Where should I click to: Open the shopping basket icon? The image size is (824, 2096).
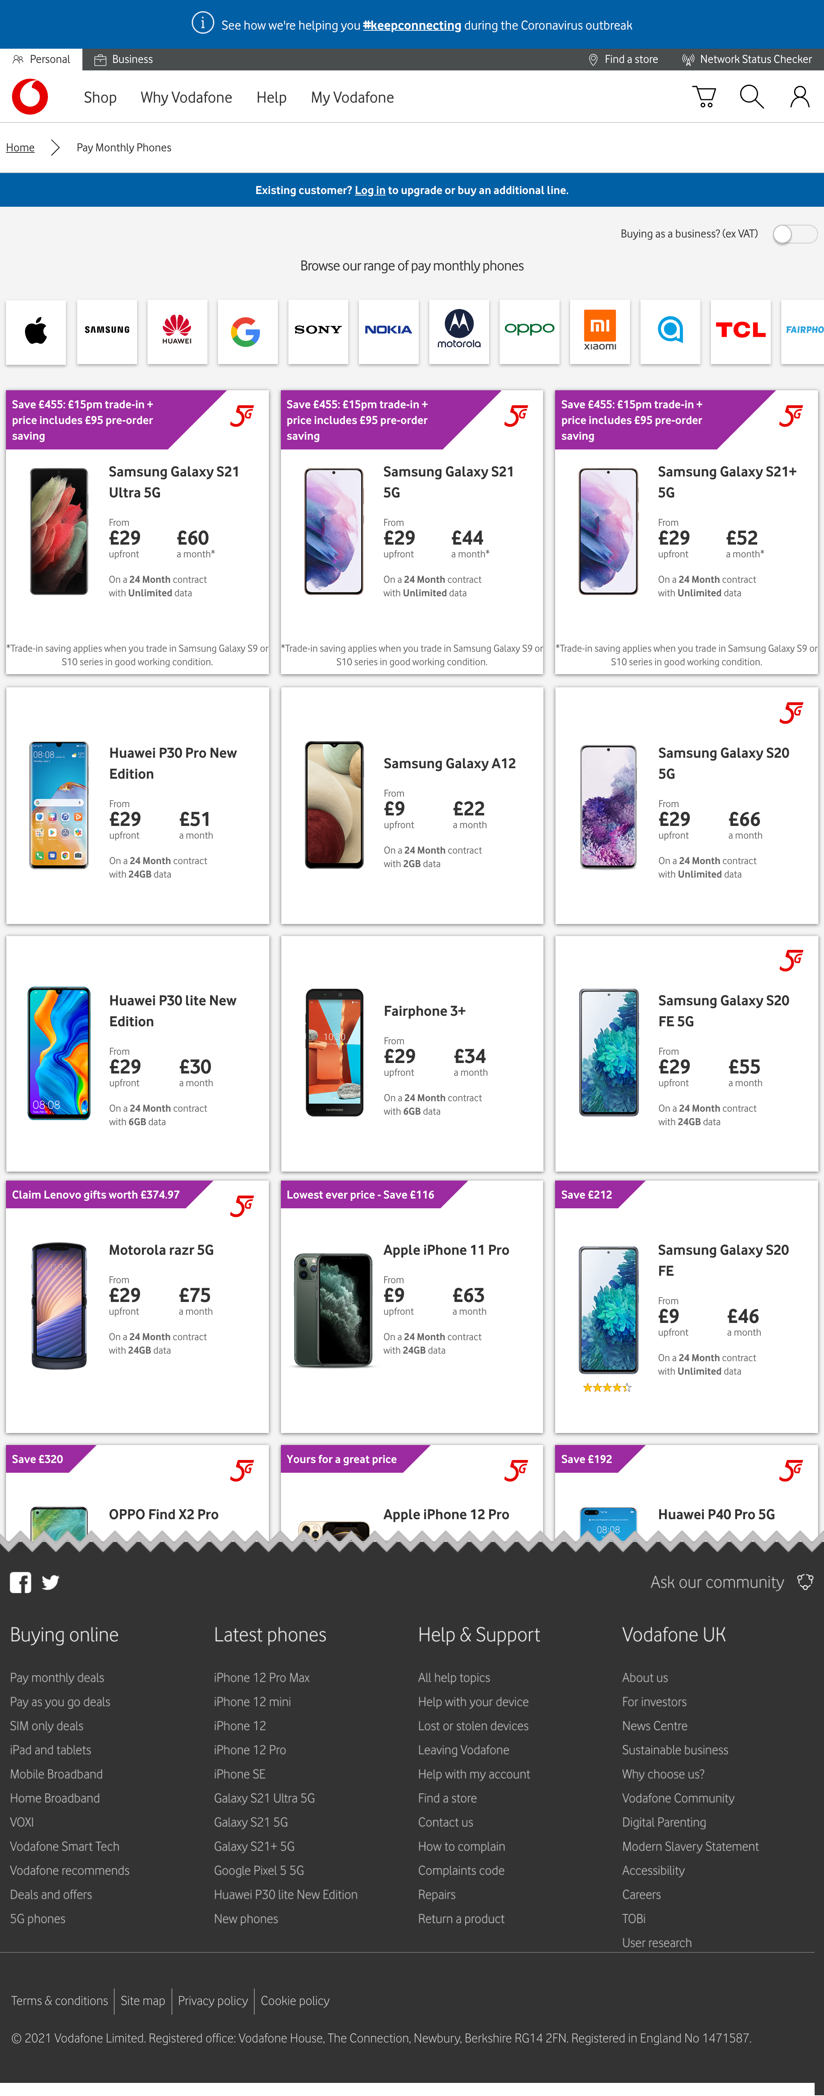[x=705, y=97]
